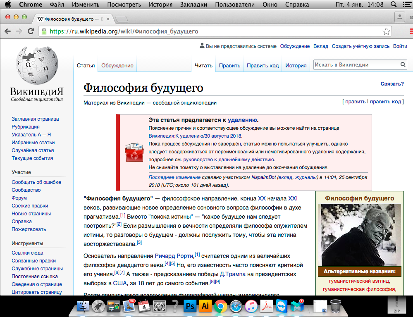Open the Файл menu
Viewport: 413px width, 317px height.
[57, 5]
